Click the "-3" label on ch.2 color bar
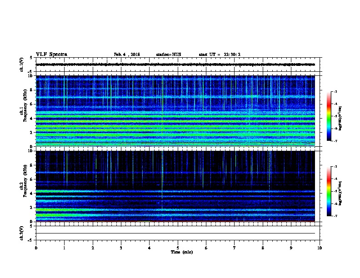Screen dimensions: 360x278 pyautogui.click(x=335, y=167)
